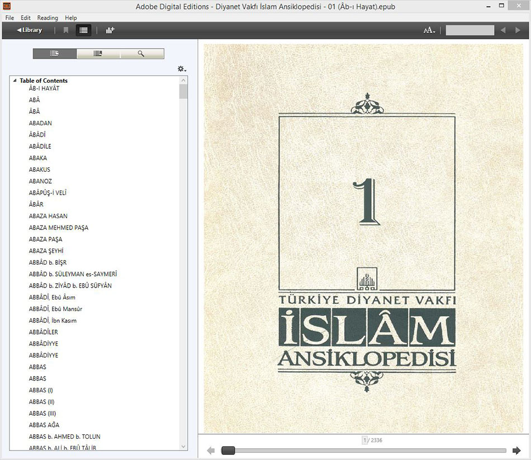Click the book cover page image

coord(363,238)
